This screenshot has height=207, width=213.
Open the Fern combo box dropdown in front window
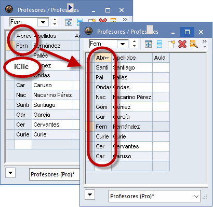(123, 44)
